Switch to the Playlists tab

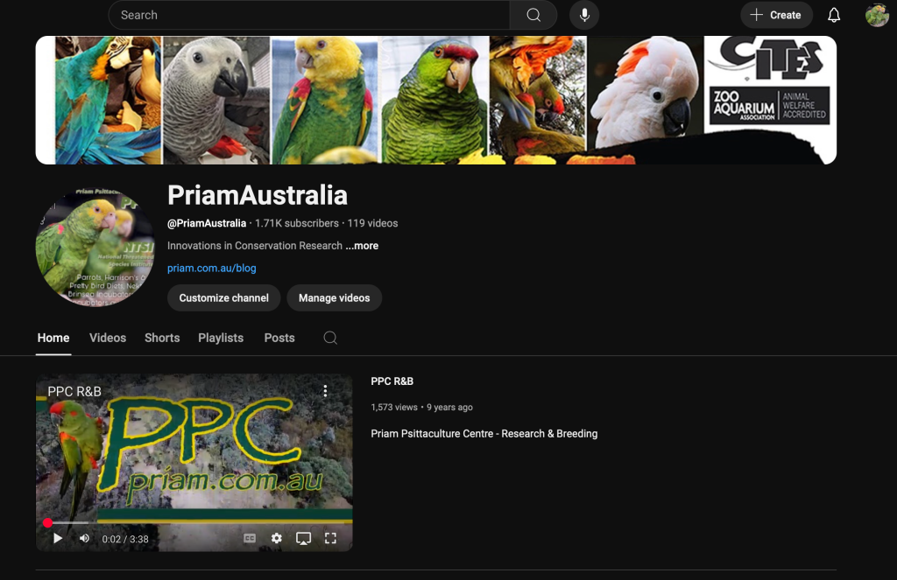pyautogui.click(x=221, y=338)
